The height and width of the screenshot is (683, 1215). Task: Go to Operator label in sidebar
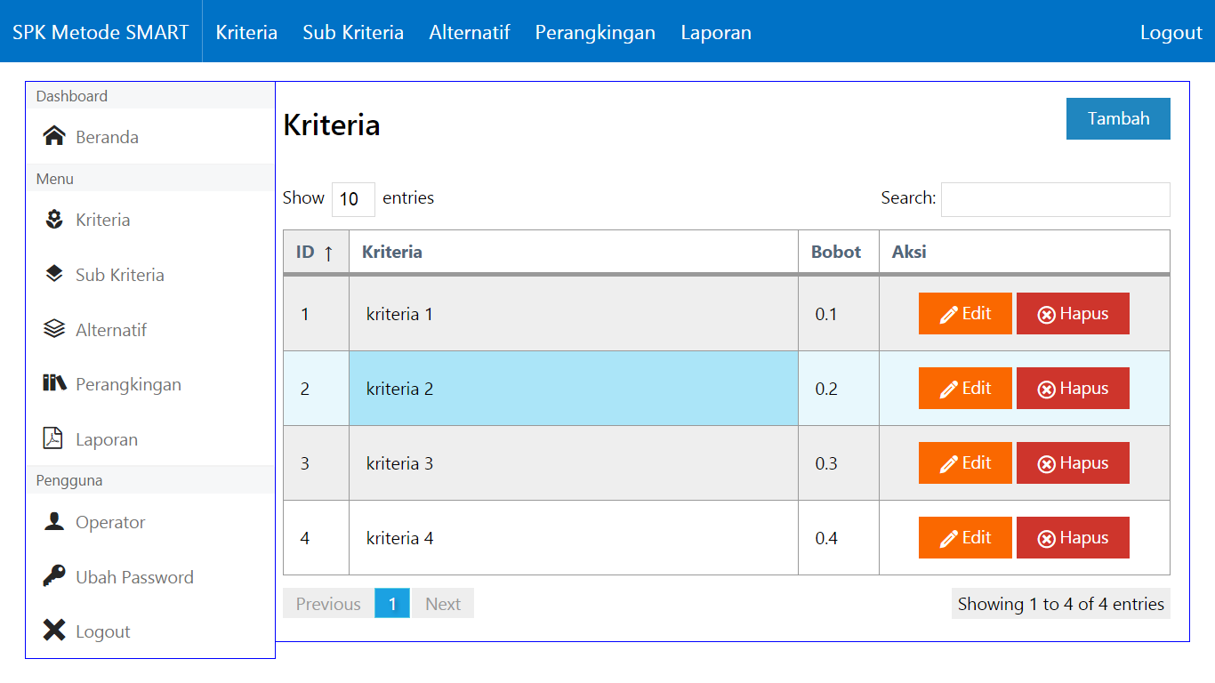(110, 522)
